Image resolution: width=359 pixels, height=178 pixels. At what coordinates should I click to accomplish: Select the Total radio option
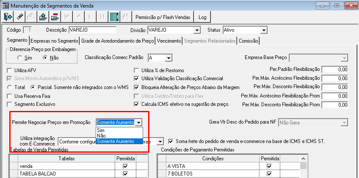pyautogui.click(x=10, y=87)
